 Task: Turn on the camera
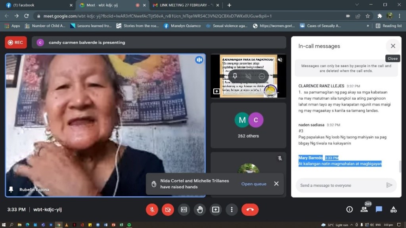[168, 209]
